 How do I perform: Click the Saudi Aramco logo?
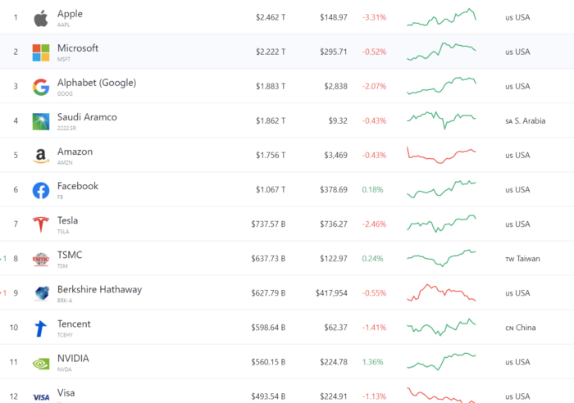click(x=41, y=121)
